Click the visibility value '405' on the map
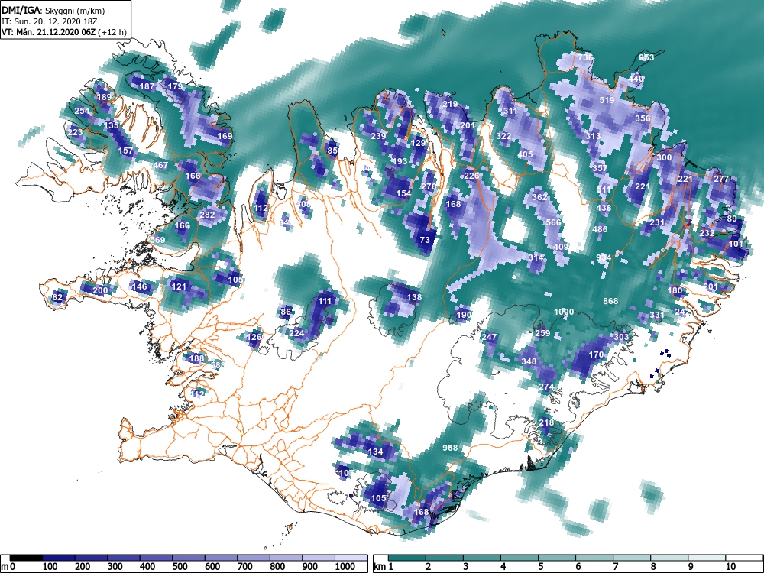Image resolution: width=764 pixels, height=573 pixels. pos(525,154)
